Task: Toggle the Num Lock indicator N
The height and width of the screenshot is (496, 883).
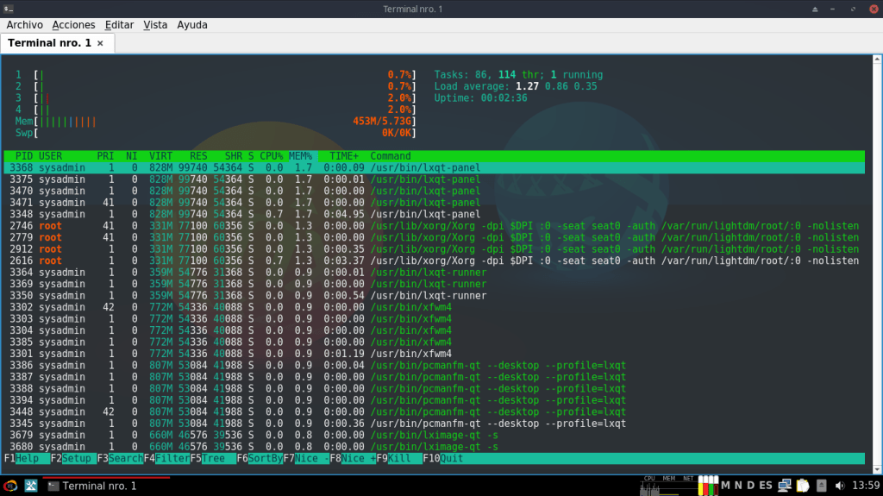Action: point(738,486)
